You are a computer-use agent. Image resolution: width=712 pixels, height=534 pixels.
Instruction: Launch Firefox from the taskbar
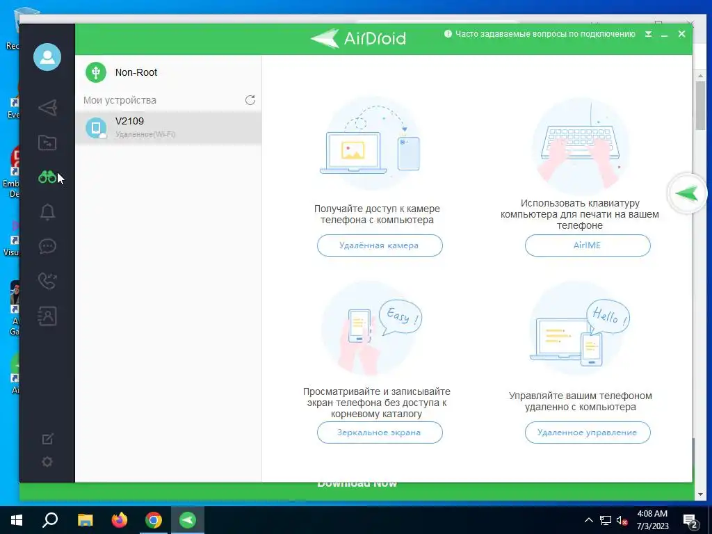120,520
